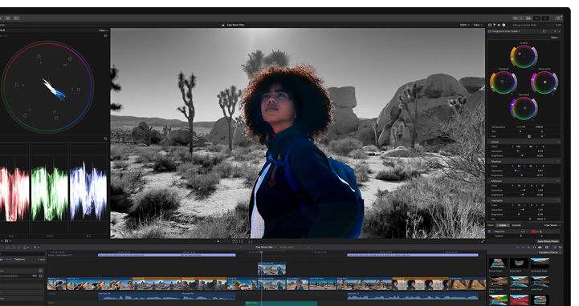
Task: Select the arrow Select tool in timeline toolbar
Action: pos(35,247)
